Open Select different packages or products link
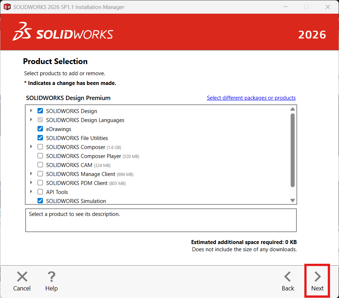This screenshot has height=298, width=339. (x=251, y=98)
